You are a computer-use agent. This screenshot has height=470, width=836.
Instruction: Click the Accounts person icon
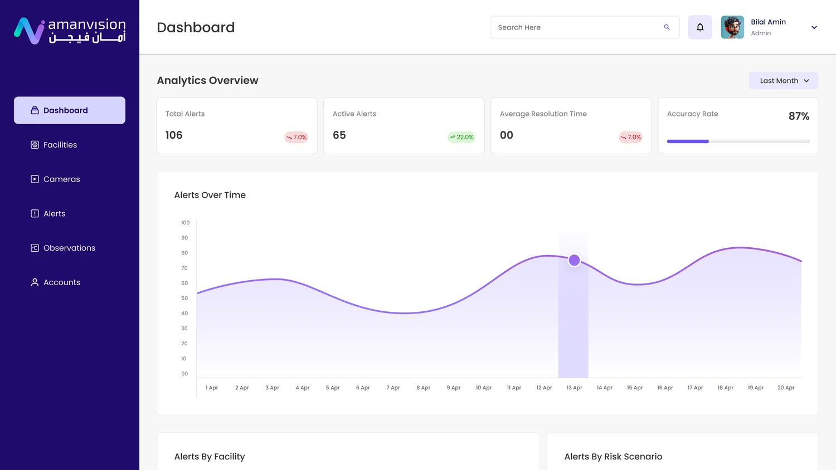coord(35,282)
